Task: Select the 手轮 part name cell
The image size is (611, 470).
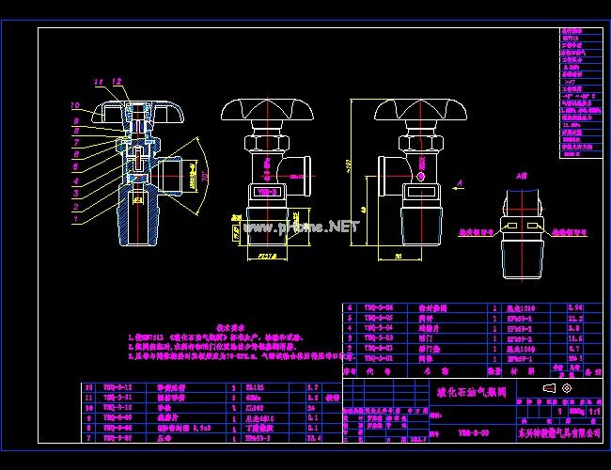Action: 164,408
